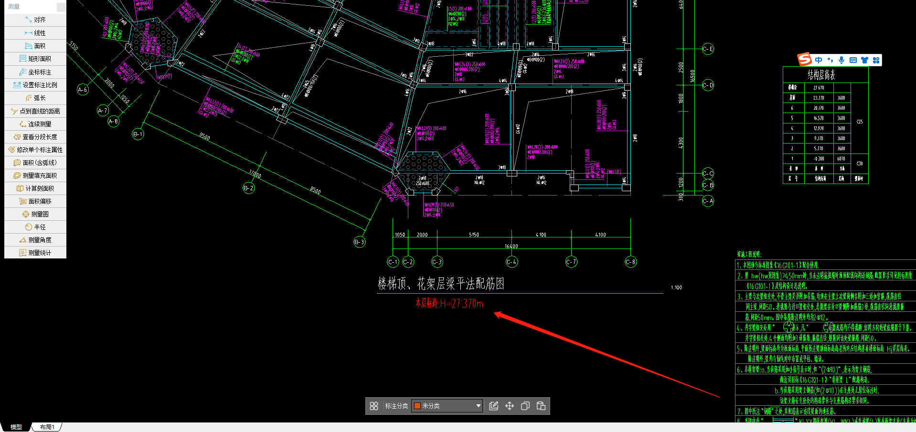
Task: Pick the 矩形面积 rectangle area tool
Action: coord(35,59)
